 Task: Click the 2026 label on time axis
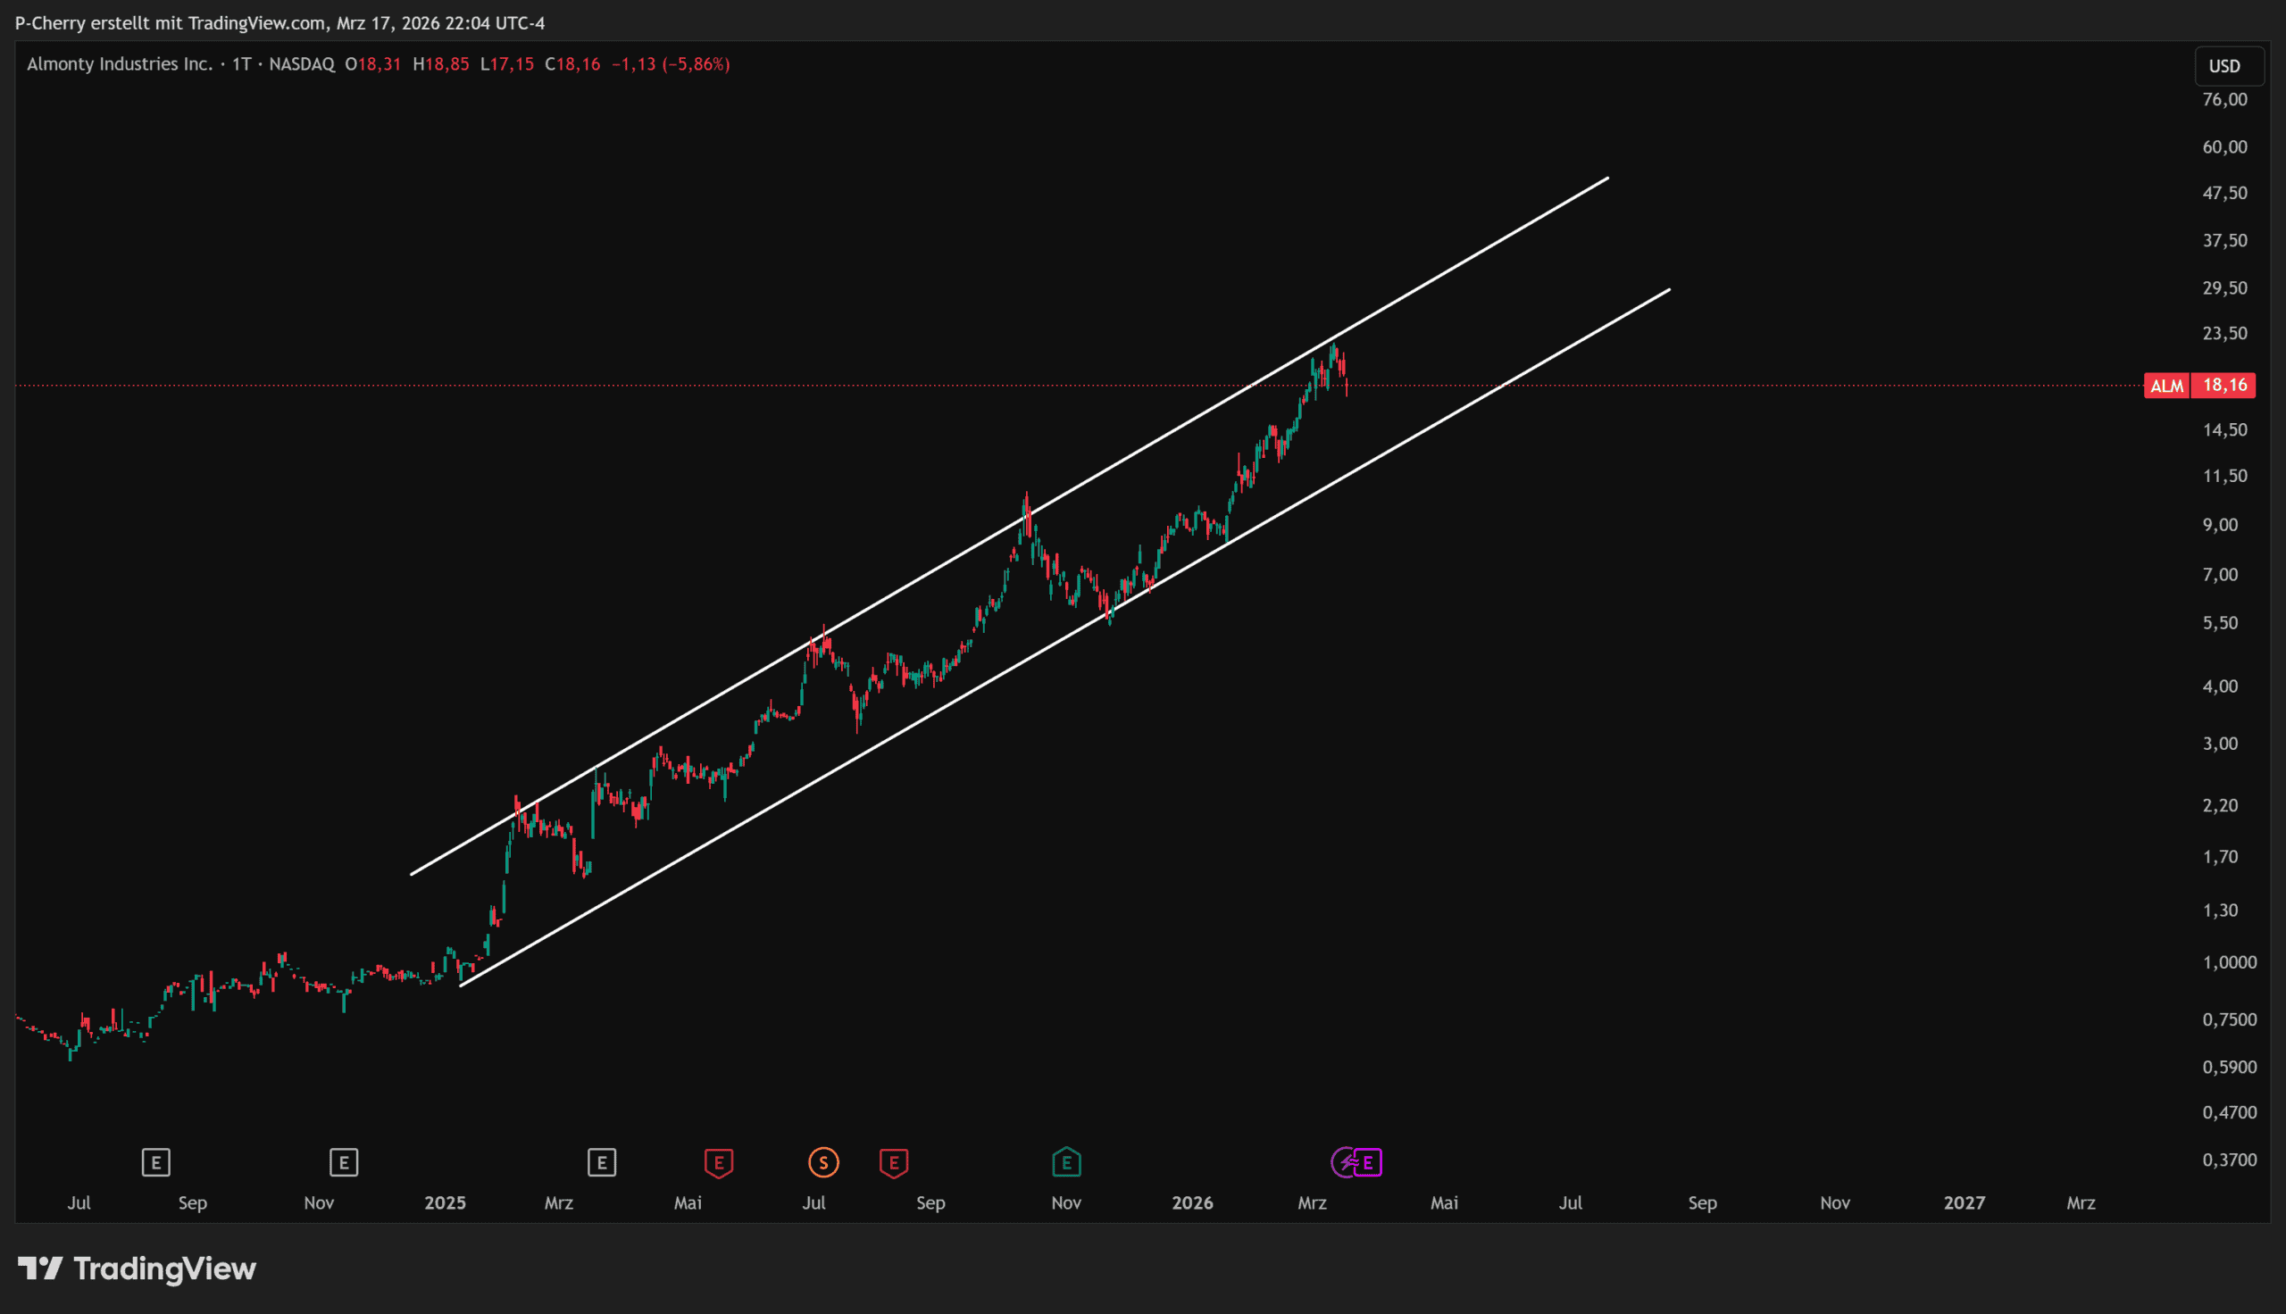(x=1192, y=1203)
